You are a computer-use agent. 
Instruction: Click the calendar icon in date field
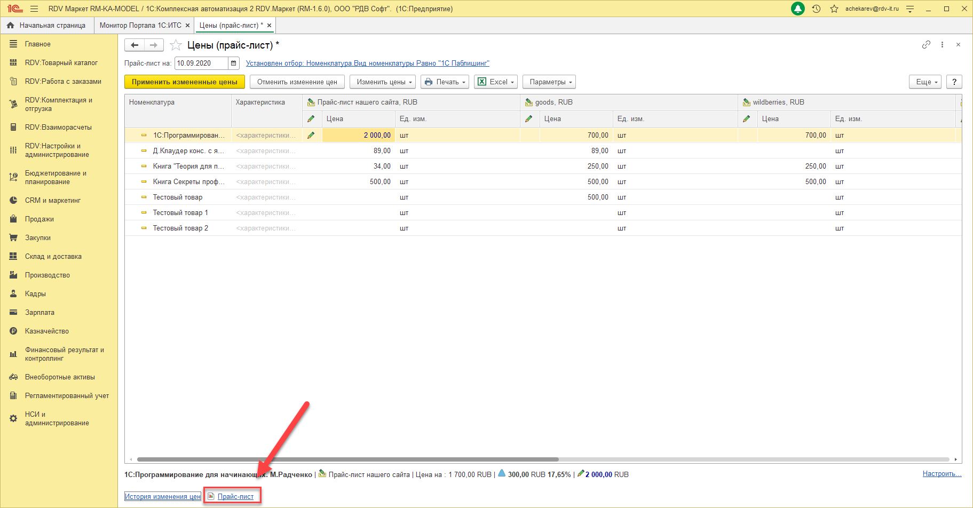tap(233, 63)
